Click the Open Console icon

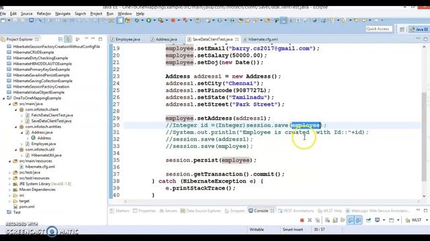click(x=391, y=220)
